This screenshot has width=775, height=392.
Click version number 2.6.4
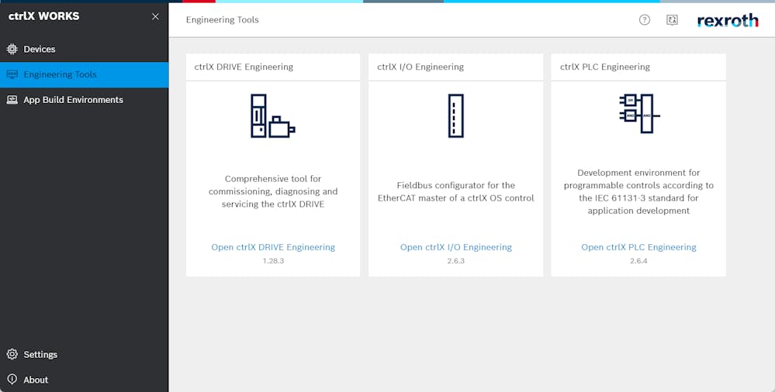pyautogui.click(x=638, y=260)
